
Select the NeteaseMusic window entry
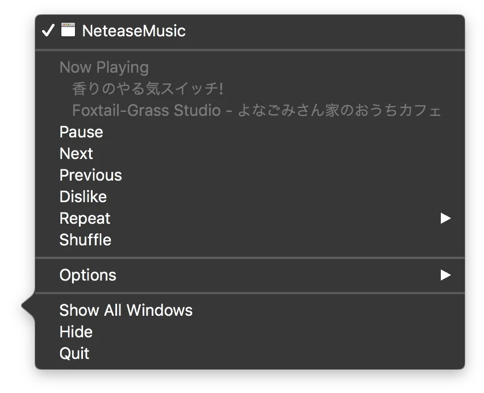point(134,31)
